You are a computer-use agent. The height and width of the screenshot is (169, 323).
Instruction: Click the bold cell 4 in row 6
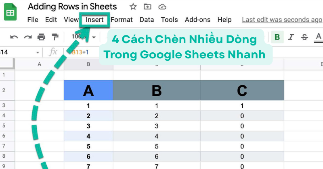tap(88, 136)
